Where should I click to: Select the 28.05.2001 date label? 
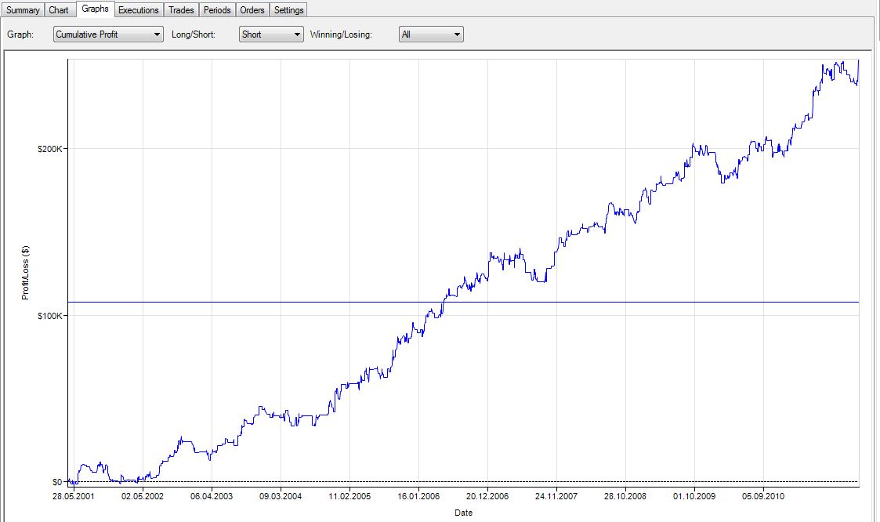tap(75, 496)
